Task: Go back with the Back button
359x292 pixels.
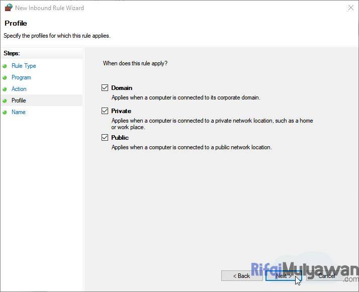Action: (241, 276)
